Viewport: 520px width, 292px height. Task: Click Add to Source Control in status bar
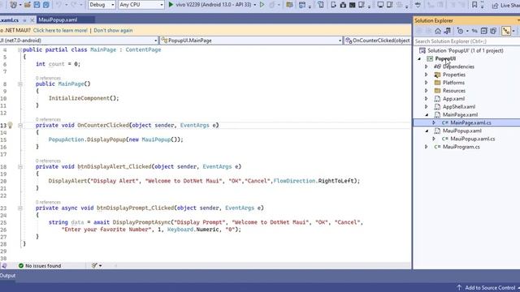tap(490, 287)
